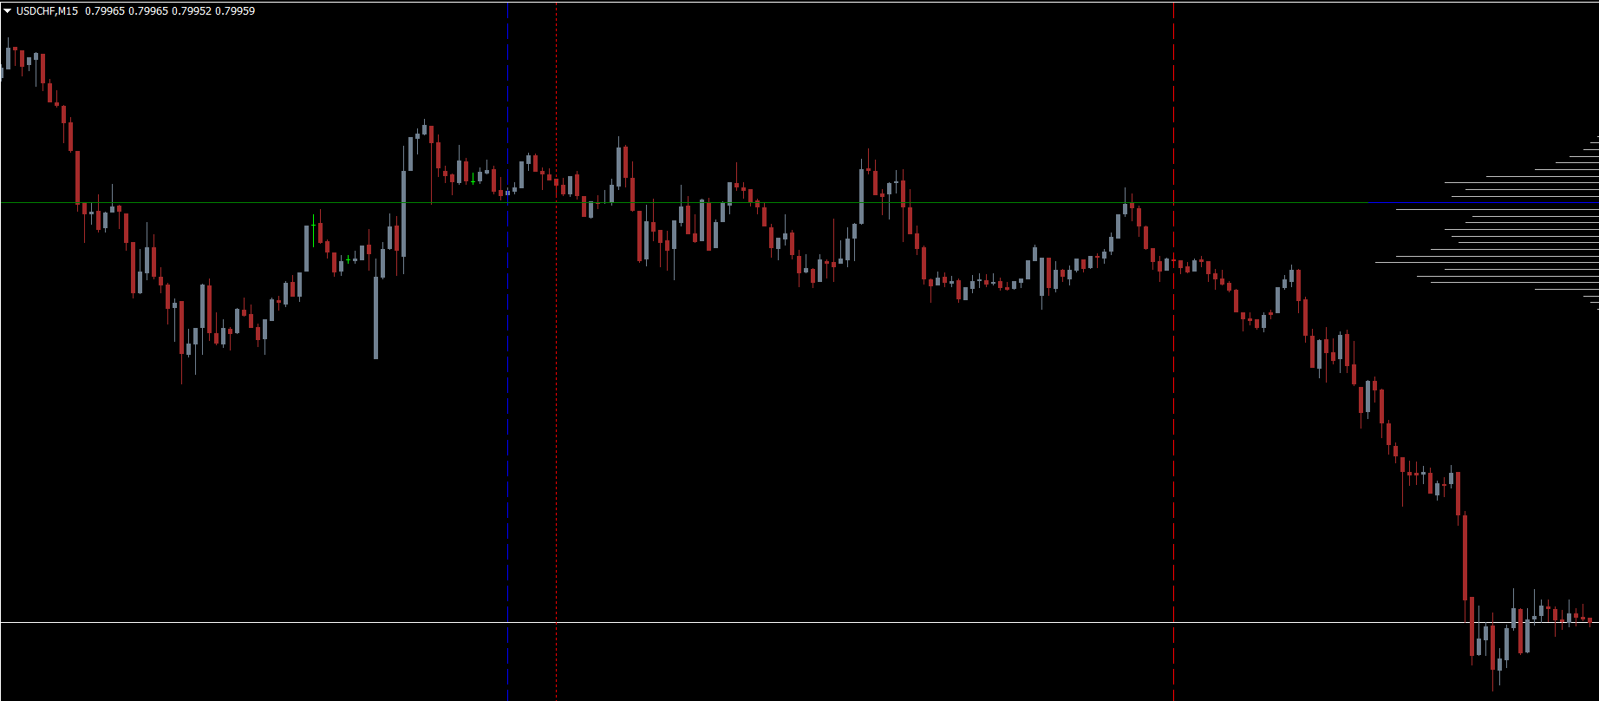Viewport: 1599px width, 701px height.
Task: Click the last candle at the chart's right edge
Action: (1589, 619)
